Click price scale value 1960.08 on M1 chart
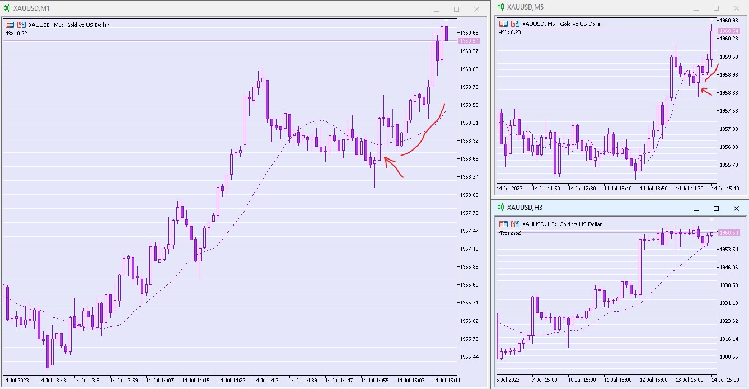This screenshot has height=389, width=749. pyautogui.click(x=469, y=69)
